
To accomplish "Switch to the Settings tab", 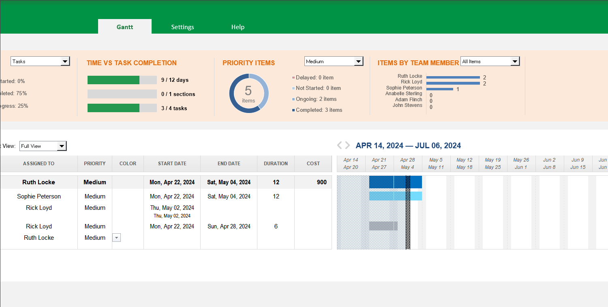I will pyautogui.click(x=182, y=27).
